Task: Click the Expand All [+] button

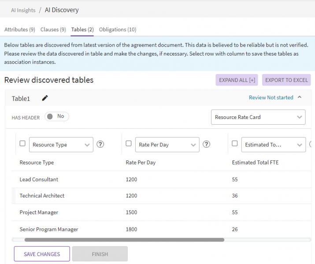Action: 237,80
